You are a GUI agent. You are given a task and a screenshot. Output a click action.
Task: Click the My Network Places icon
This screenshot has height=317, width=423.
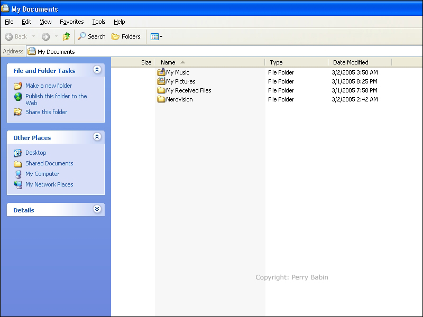[18, 184]
